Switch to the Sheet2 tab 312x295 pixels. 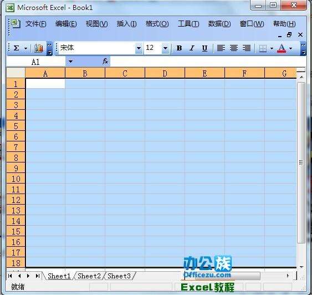89,276
